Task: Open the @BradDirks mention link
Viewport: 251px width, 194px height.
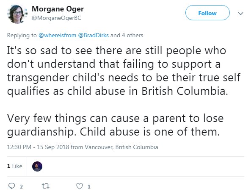Action: 93,35
